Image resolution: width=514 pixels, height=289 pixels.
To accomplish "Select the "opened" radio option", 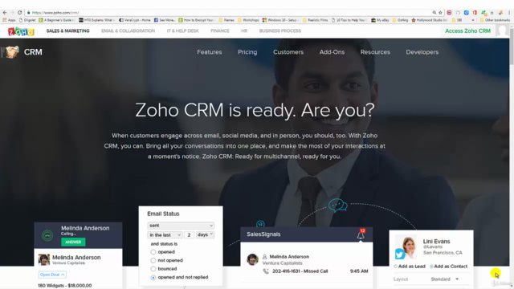I will pos(153,252).
